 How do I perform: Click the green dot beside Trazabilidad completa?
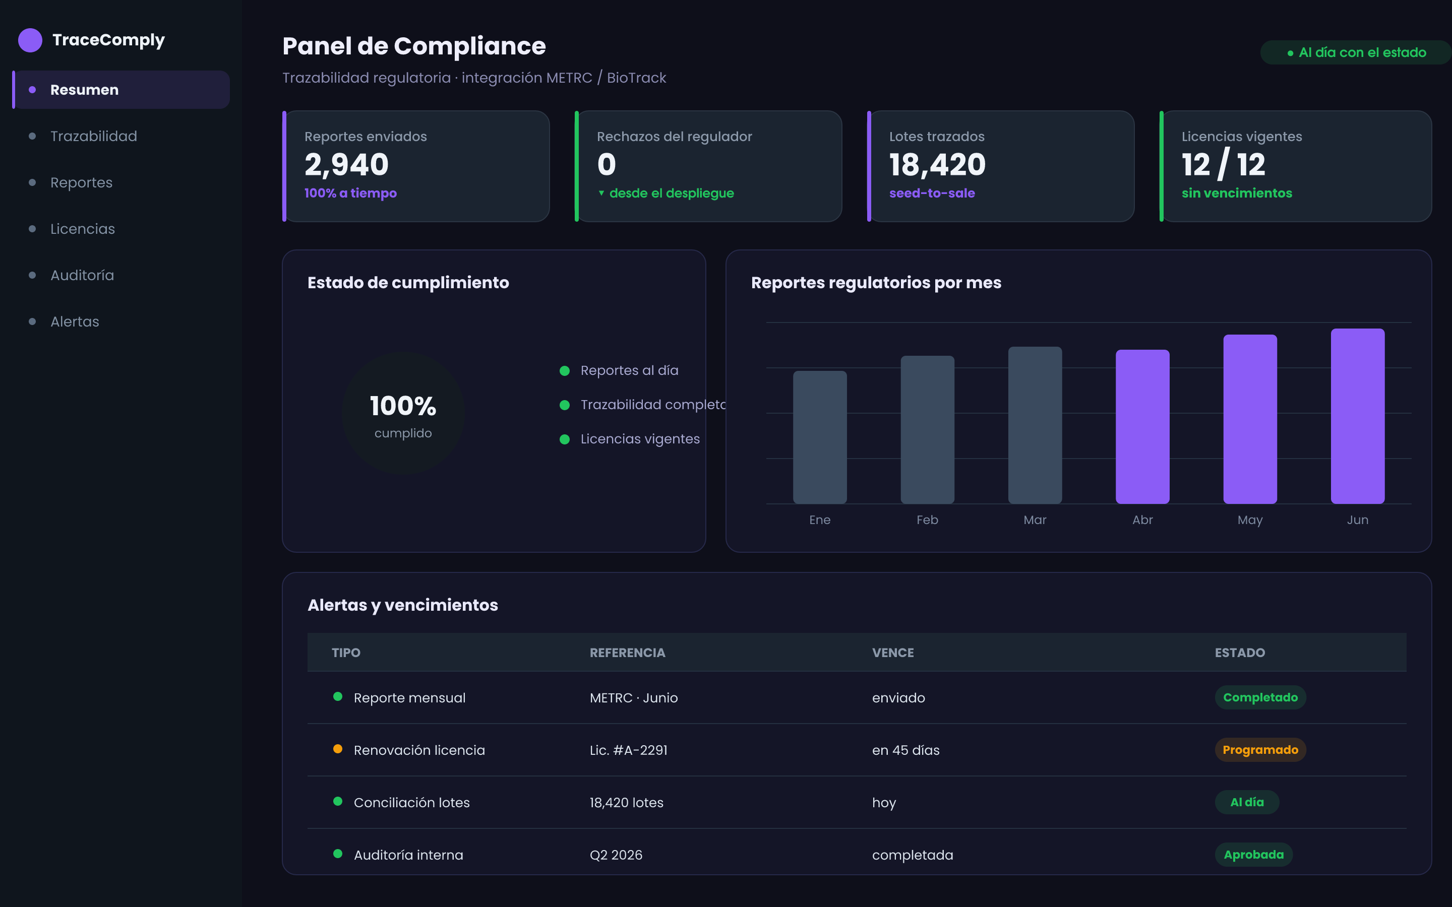(x=565, y=405)
